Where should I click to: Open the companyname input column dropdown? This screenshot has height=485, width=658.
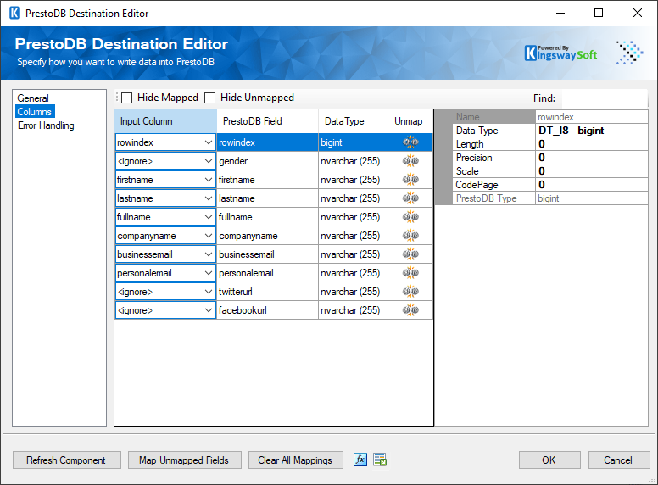coord(208,236)
